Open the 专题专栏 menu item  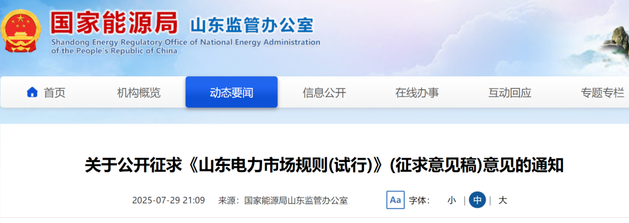(x=603, y=93)
